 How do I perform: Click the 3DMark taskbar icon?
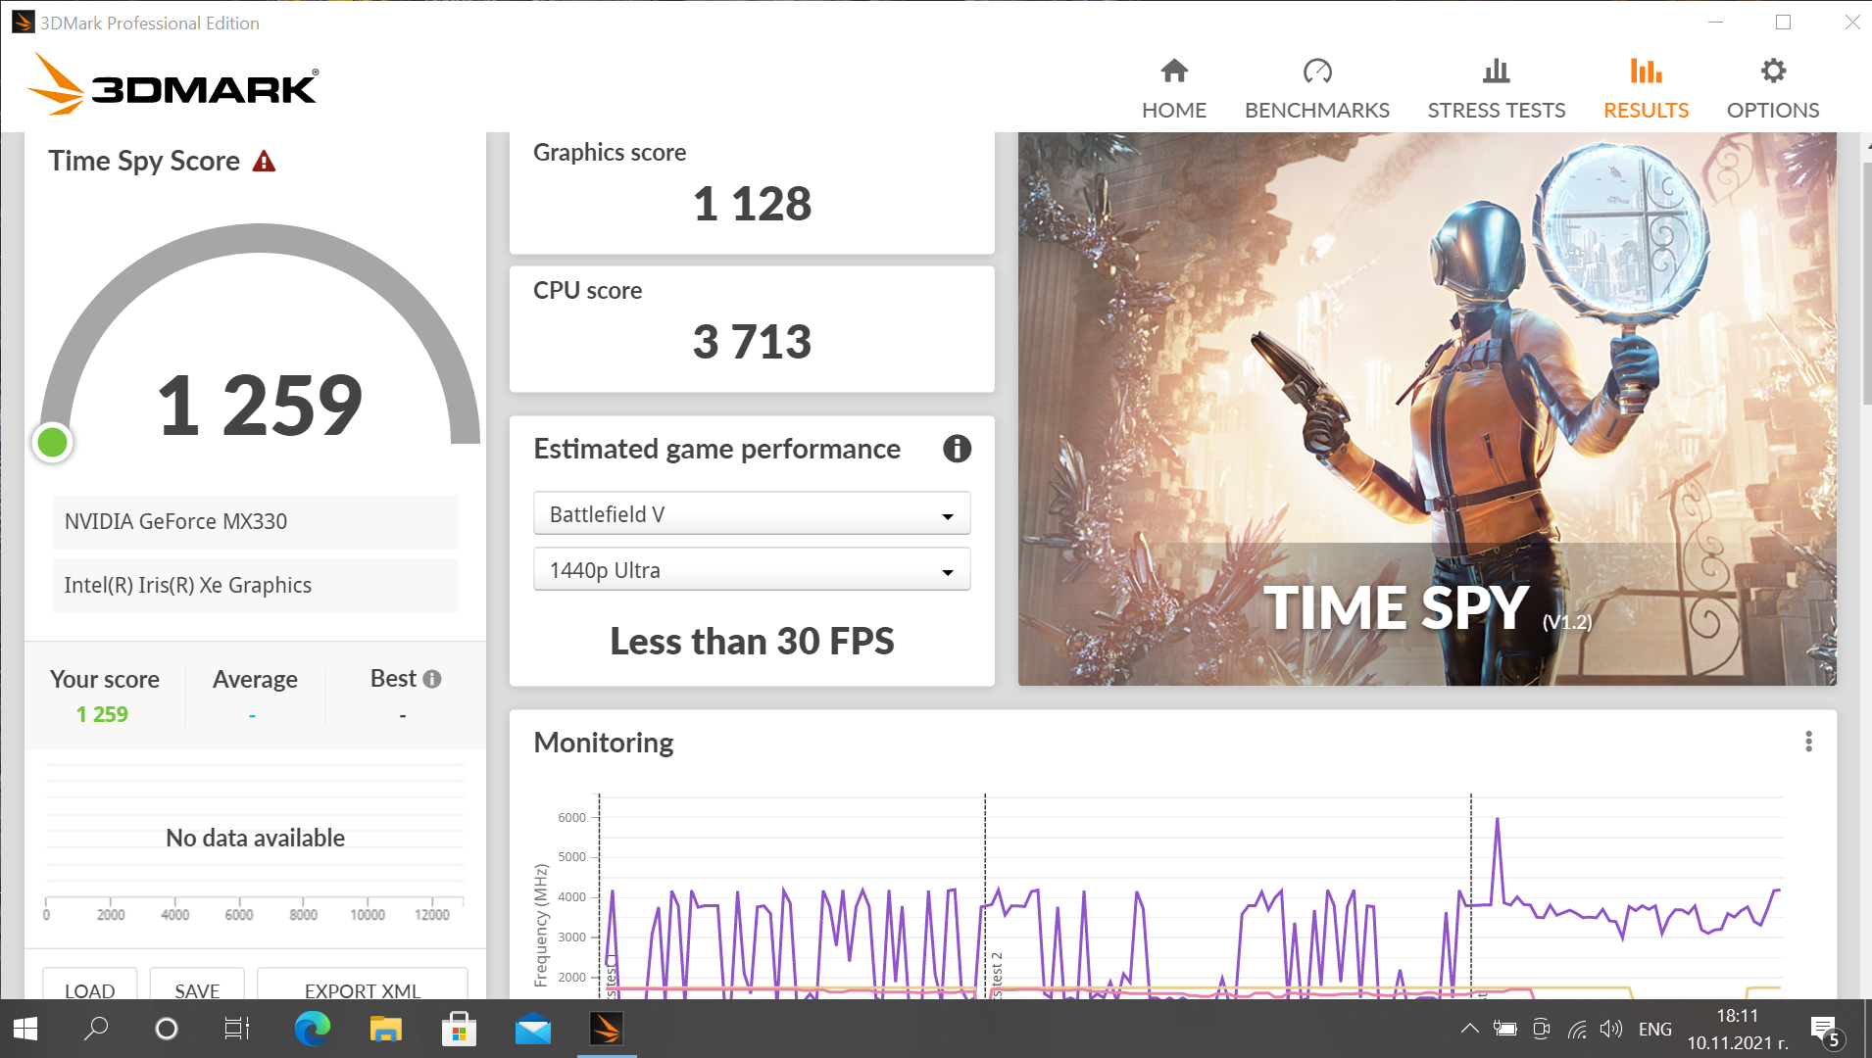(x=607, y=1029)
